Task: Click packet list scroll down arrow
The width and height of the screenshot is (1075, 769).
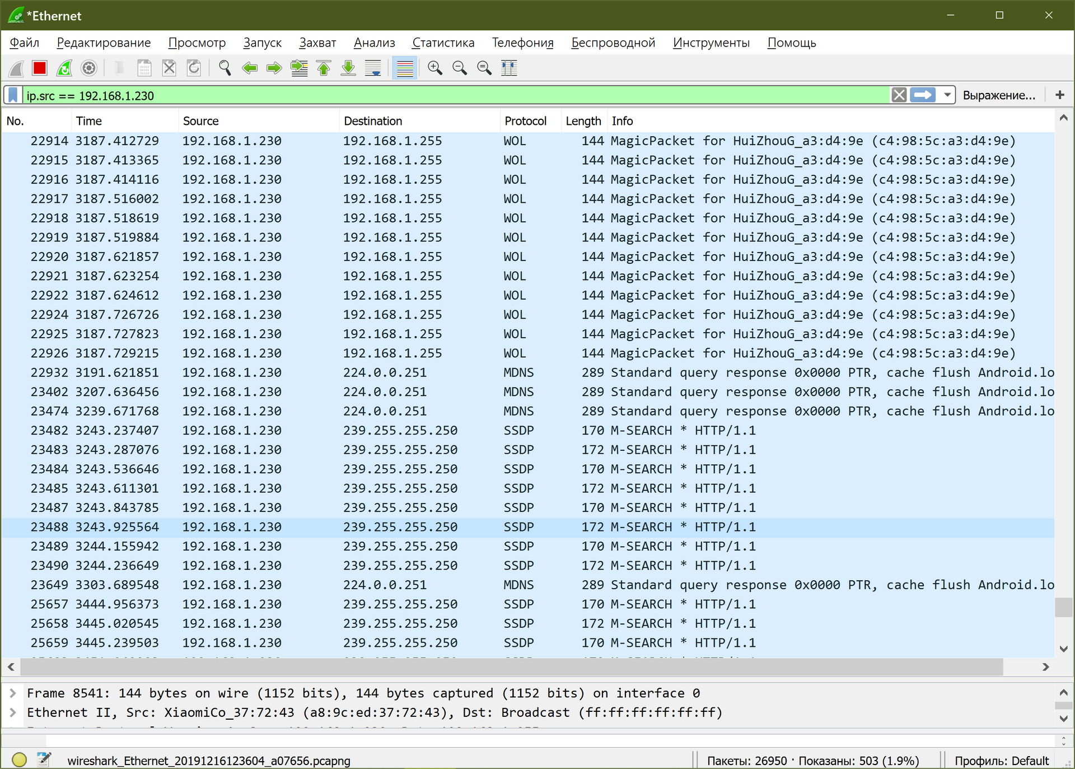Action: click(1063, 649)
